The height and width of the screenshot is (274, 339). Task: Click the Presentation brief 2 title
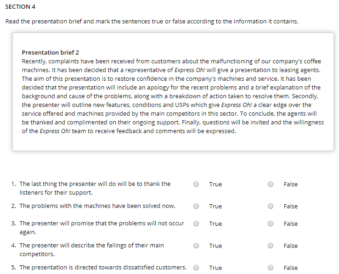tap(51, 52)
